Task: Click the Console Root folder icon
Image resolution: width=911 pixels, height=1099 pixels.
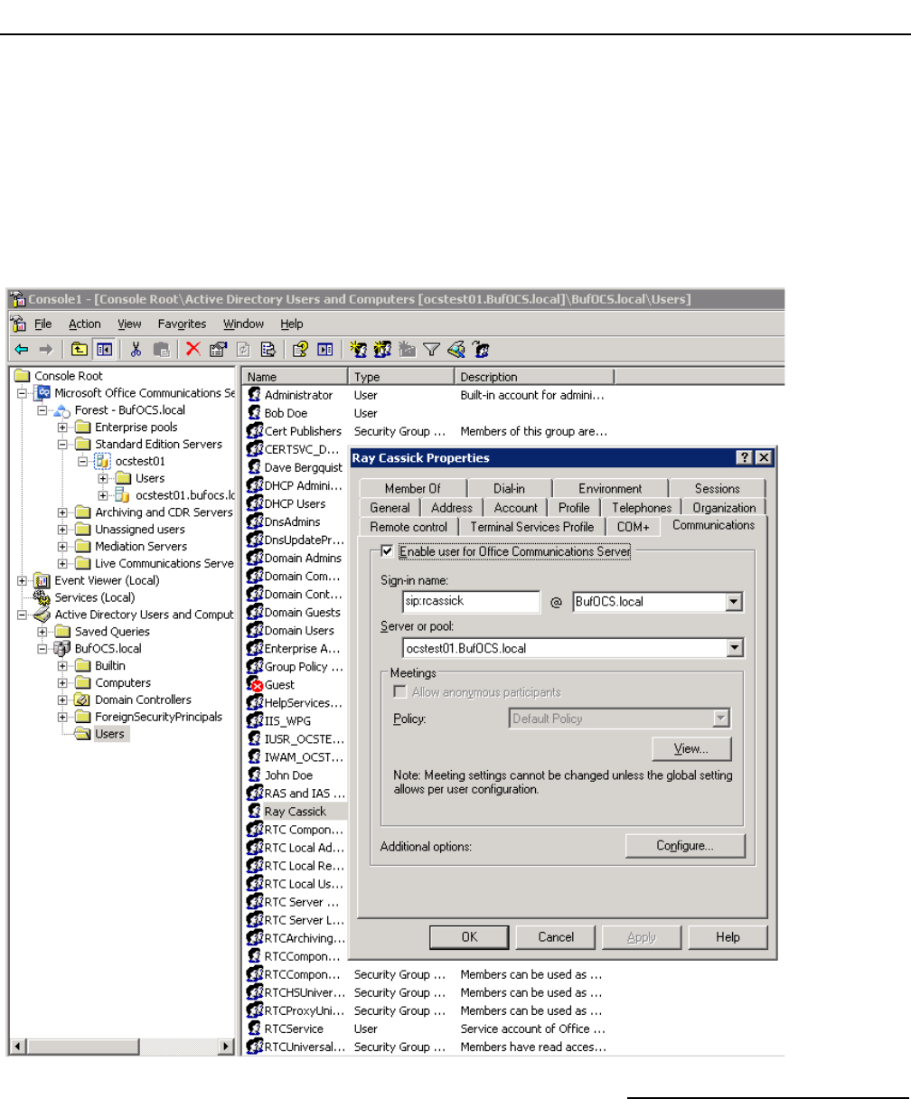Action: pyautogui.click(x=23, y=376)
